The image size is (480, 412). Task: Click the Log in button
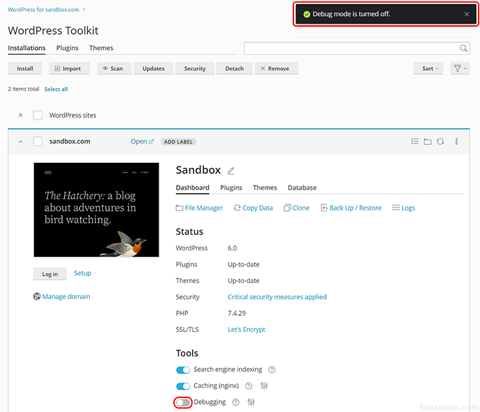[50, 274]
